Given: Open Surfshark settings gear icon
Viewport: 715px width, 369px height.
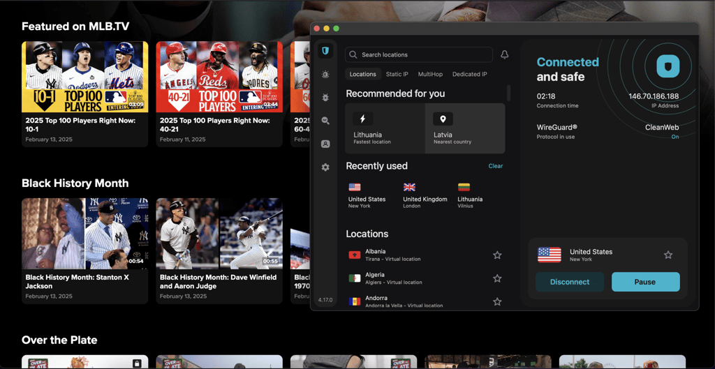Looking at the screenshot, I should tap(325, 167).
